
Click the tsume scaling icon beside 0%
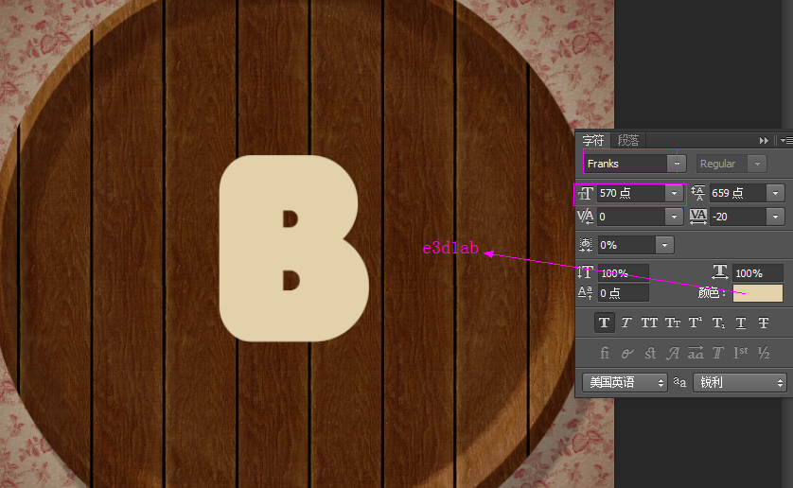click(x=585, y=245)
